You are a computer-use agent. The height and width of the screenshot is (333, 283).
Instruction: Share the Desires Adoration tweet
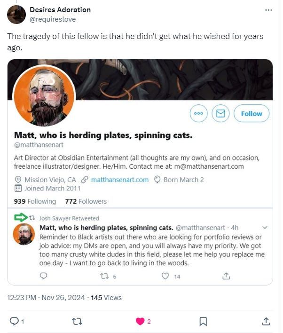[x=266, y=321]
